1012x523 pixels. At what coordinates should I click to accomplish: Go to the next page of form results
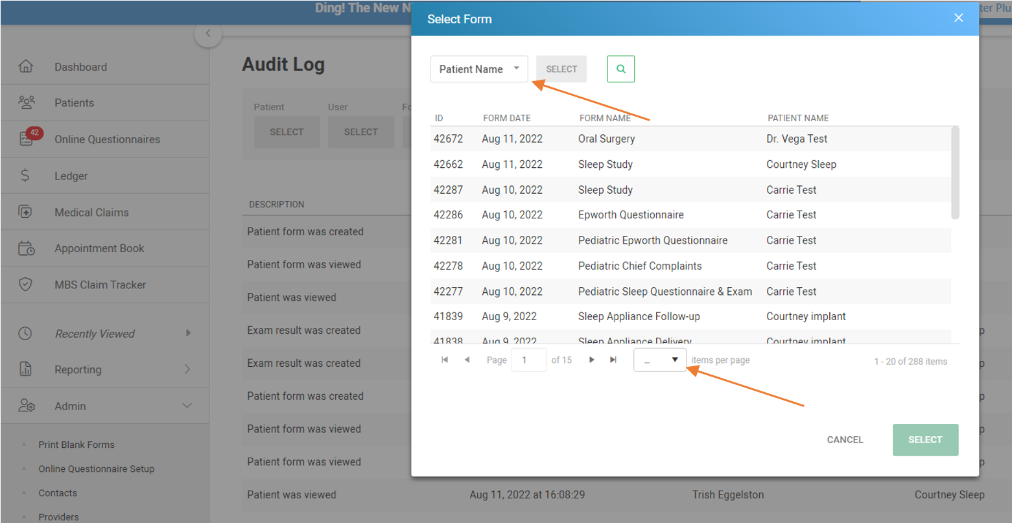[591, 360]
